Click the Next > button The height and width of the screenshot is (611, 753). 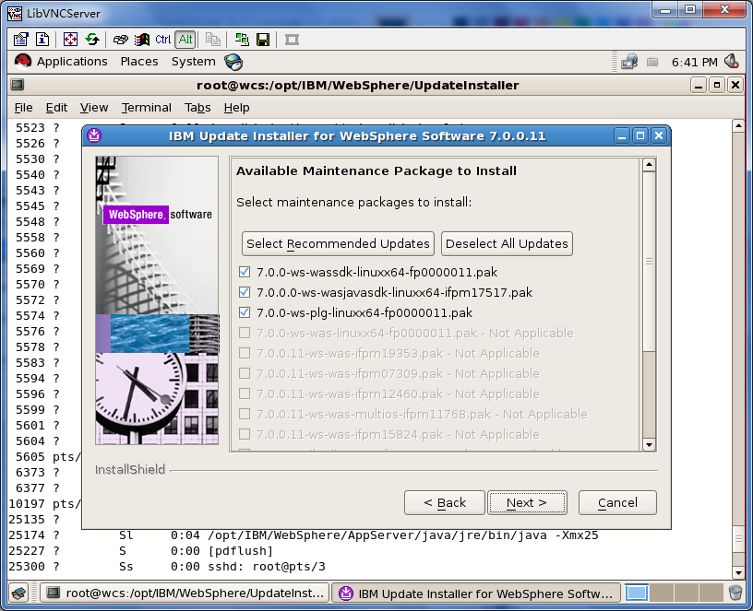pos(527,502)
